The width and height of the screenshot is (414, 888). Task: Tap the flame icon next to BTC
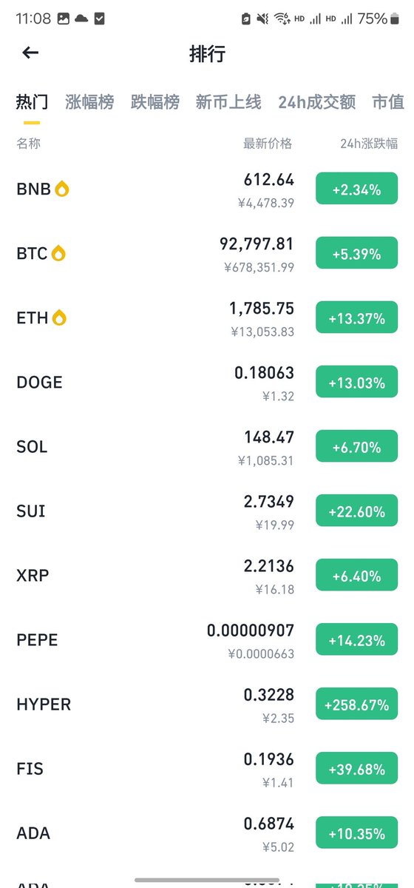(x=58, y=254)
